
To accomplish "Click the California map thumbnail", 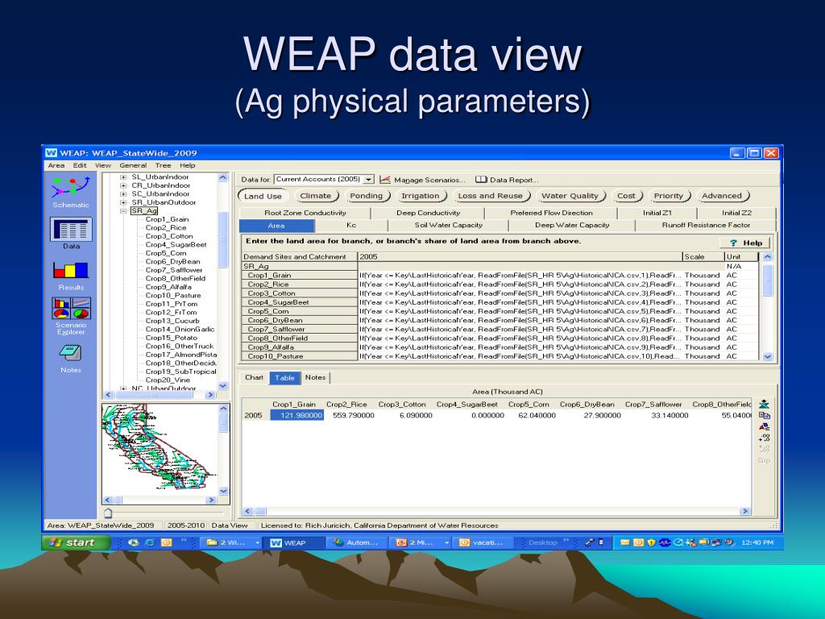I will click(x=160, y=449).
